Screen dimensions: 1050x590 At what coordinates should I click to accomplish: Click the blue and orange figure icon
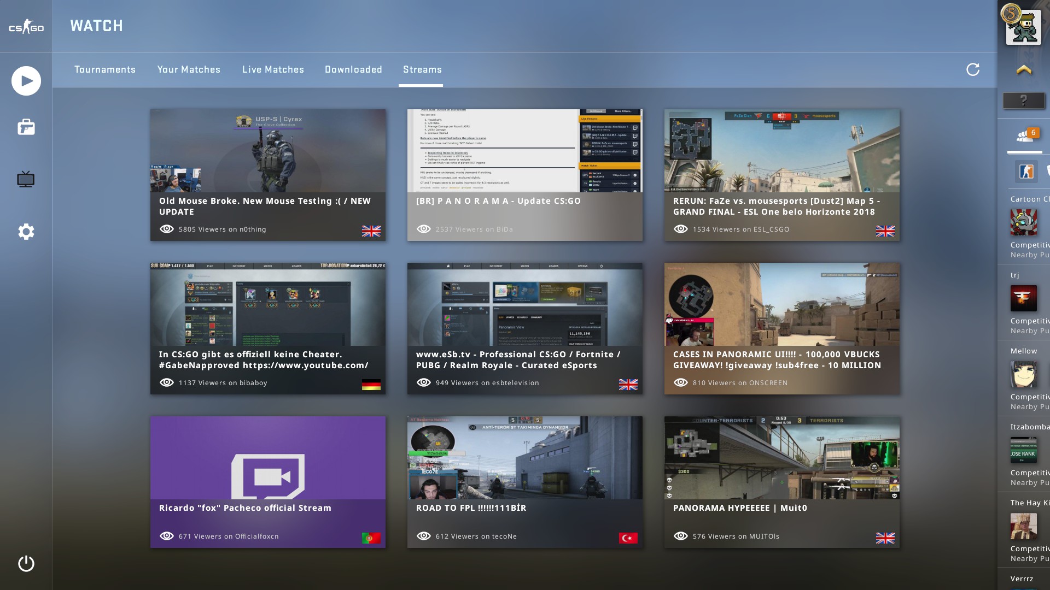coord(1026,171)
